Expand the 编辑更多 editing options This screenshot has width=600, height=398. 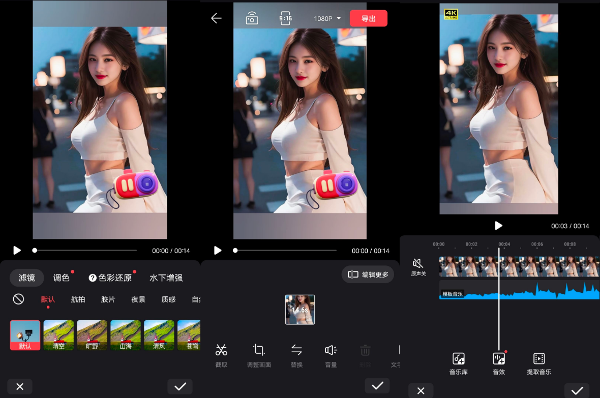coord(368,274)
